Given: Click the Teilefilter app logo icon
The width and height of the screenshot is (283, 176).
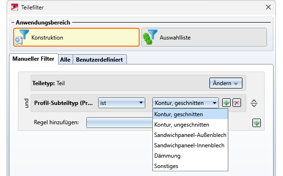Looking at the screenshot, I should [15, 8].
